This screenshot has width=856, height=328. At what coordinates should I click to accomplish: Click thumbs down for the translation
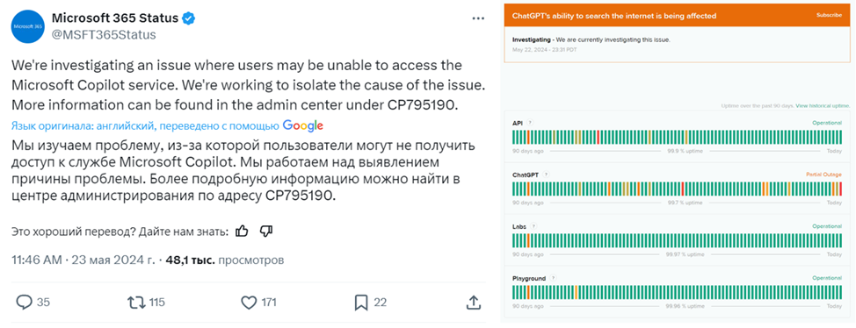tap(266, 232)
